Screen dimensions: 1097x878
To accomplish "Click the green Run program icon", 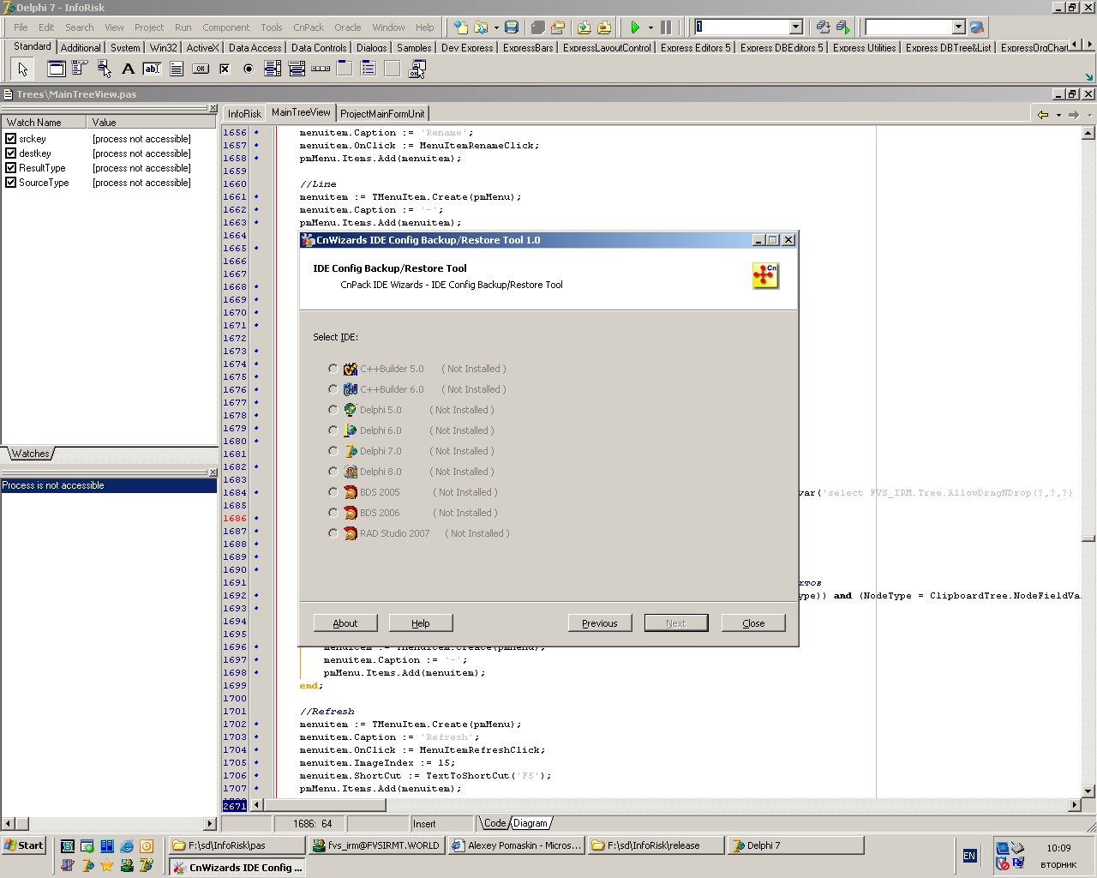I will [634, 27].
